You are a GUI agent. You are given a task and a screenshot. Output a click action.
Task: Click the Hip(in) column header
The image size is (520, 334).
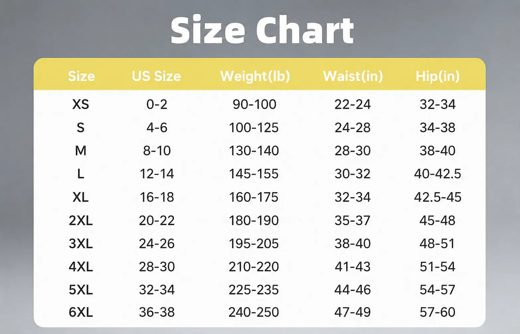point(438,77)
